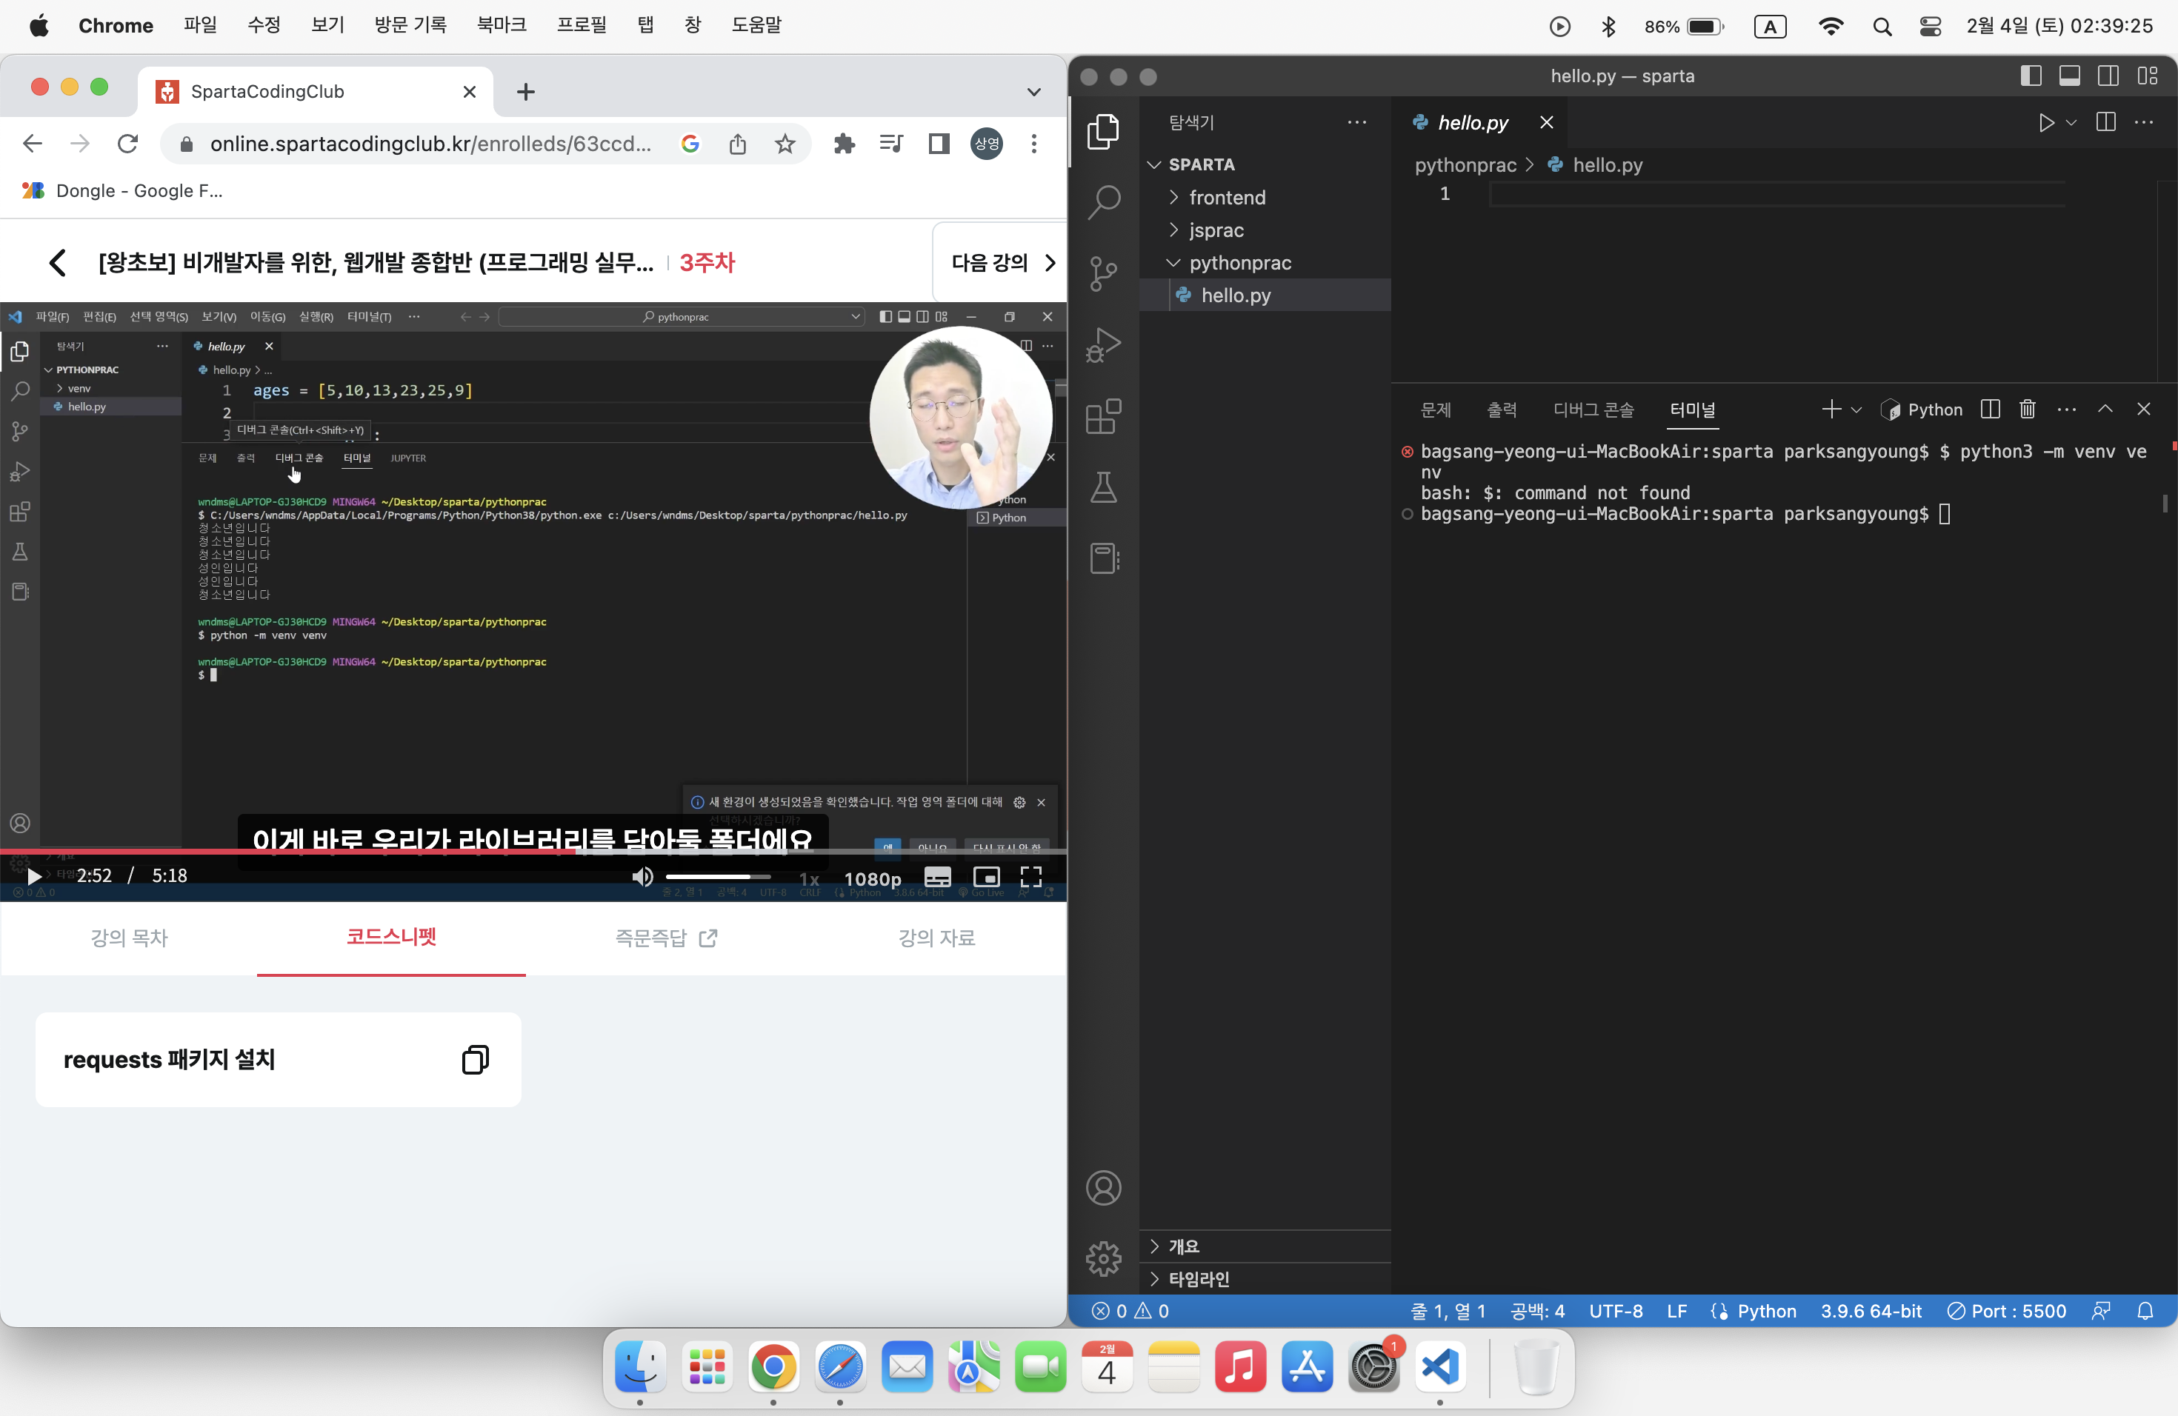Open the Explorer view in VS Code activity bar
This screenshot has height=1416, width=2178.
(1104, 132)
